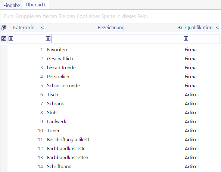
Task: Click the Kategorie filter input field
Action: (29, 39)
